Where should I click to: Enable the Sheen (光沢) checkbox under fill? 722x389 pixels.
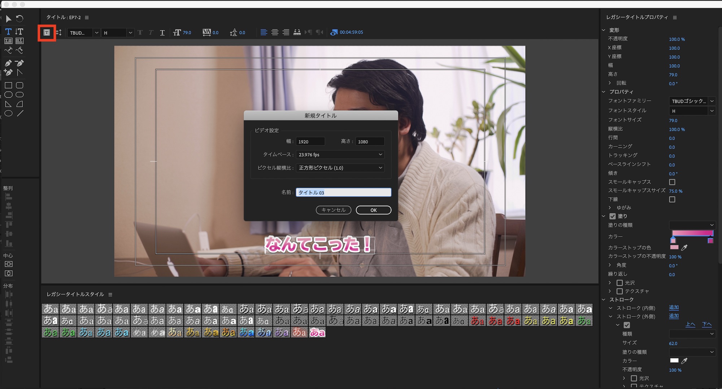pyautogui.click(x=620, y=283)
